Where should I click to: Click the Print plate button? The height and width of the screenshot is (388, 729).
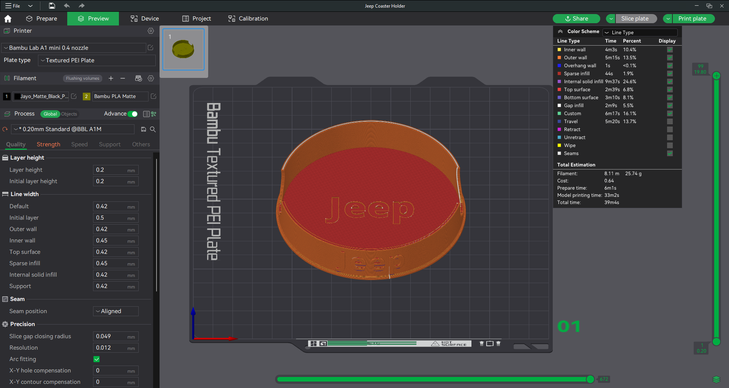[692, 19]
